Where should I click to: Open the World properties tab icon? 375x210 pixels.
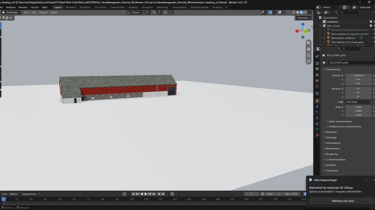pos(317,86)
